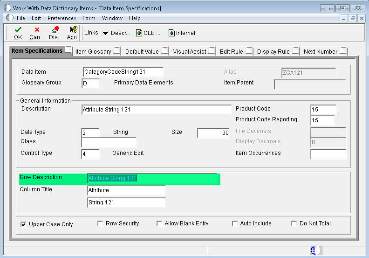Click the OK green checkmark icon
Image resolution: width=369 pixels, height=258 pixels.
coord(18,30)
